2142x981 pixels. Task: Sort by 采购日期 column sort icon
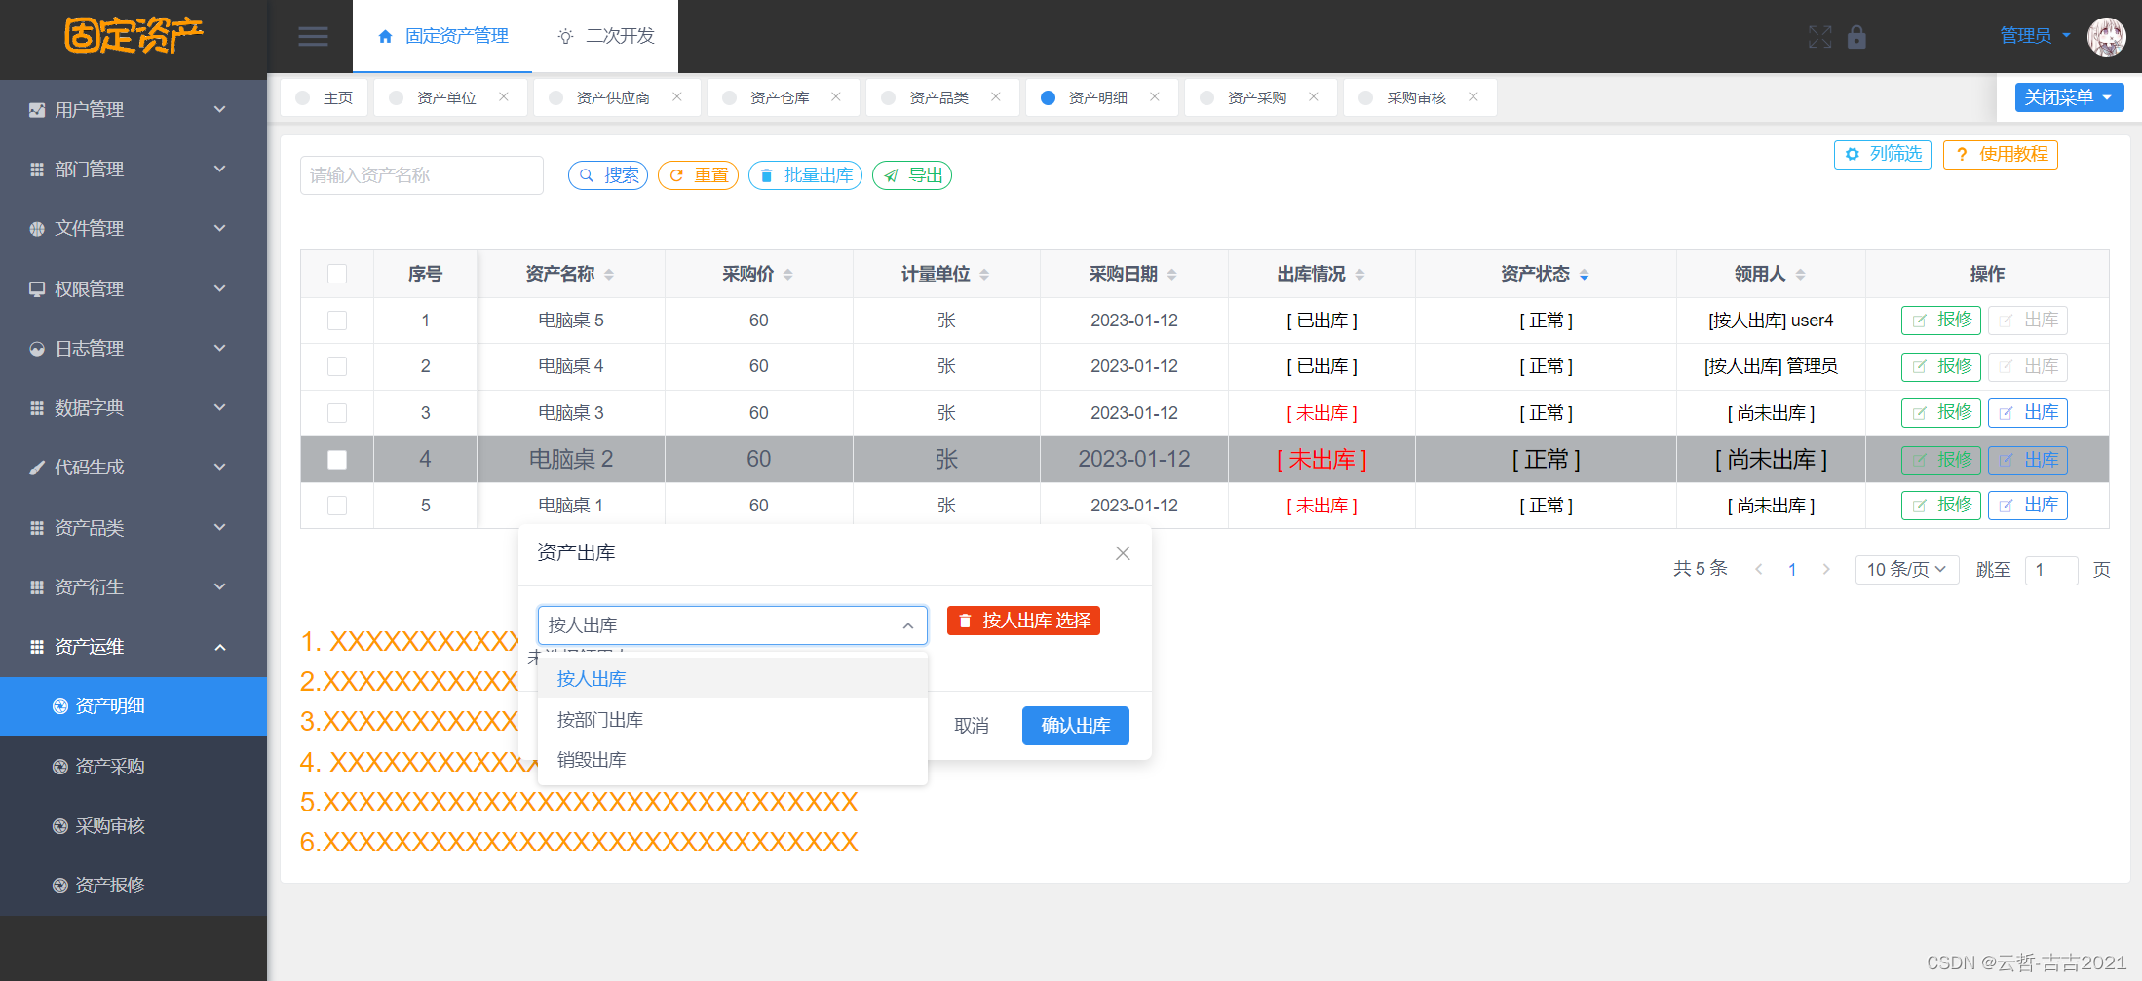tap(1172, 275)
